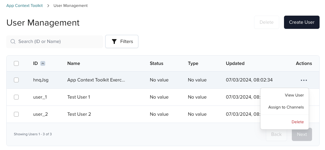Click User Management breadcrumb text
The image size is (325, 150).
coord(71,6)
